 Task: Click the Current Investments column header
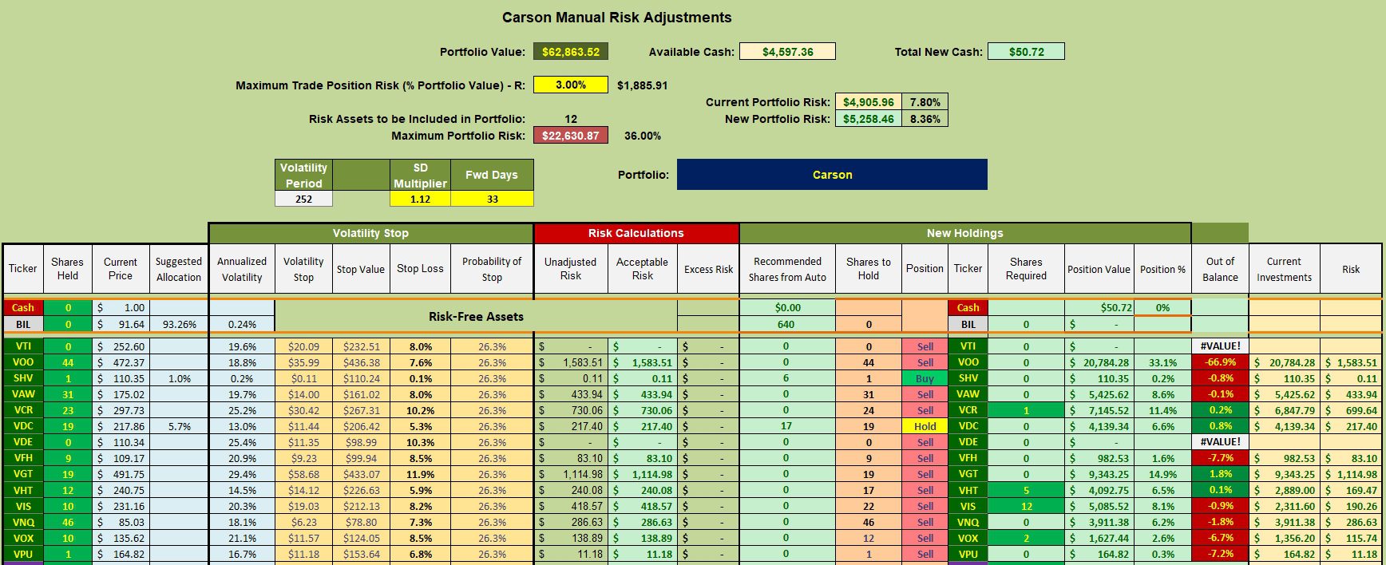1284,269
